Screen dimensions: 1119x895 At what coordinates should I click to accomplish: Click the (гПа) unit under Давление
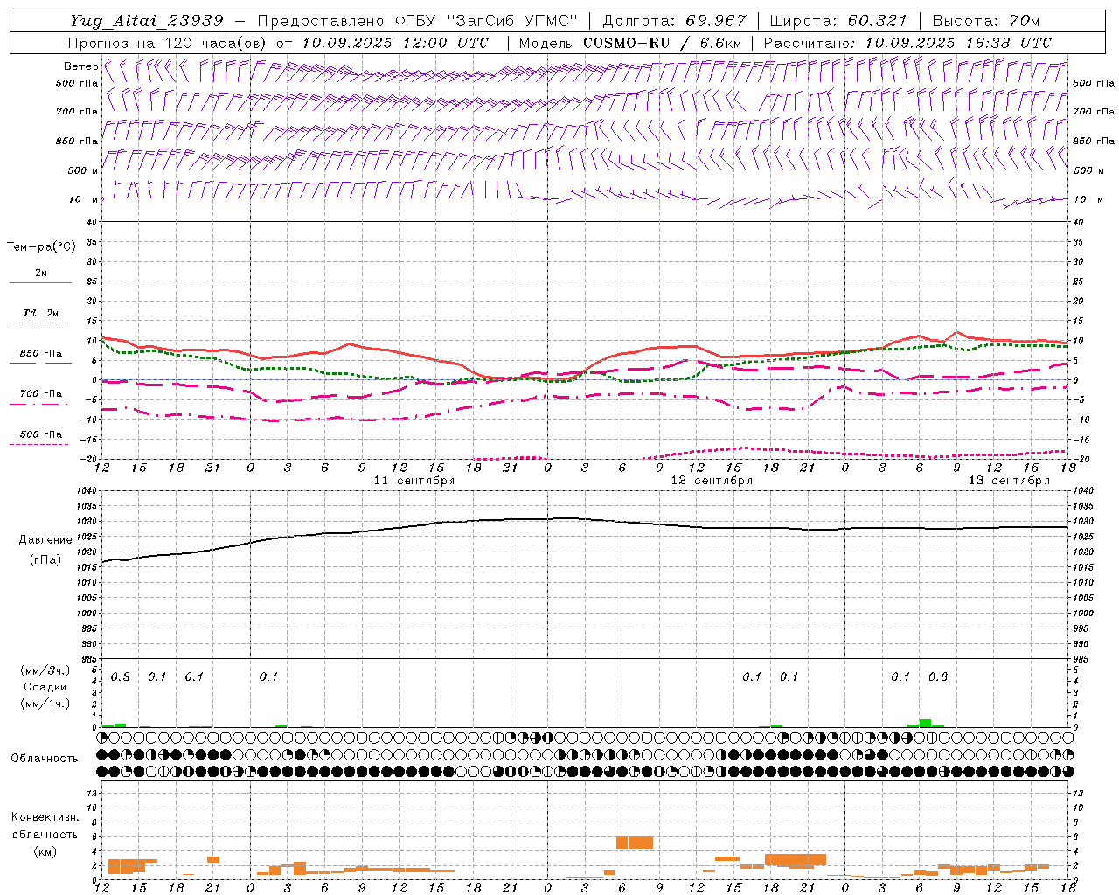45,560
